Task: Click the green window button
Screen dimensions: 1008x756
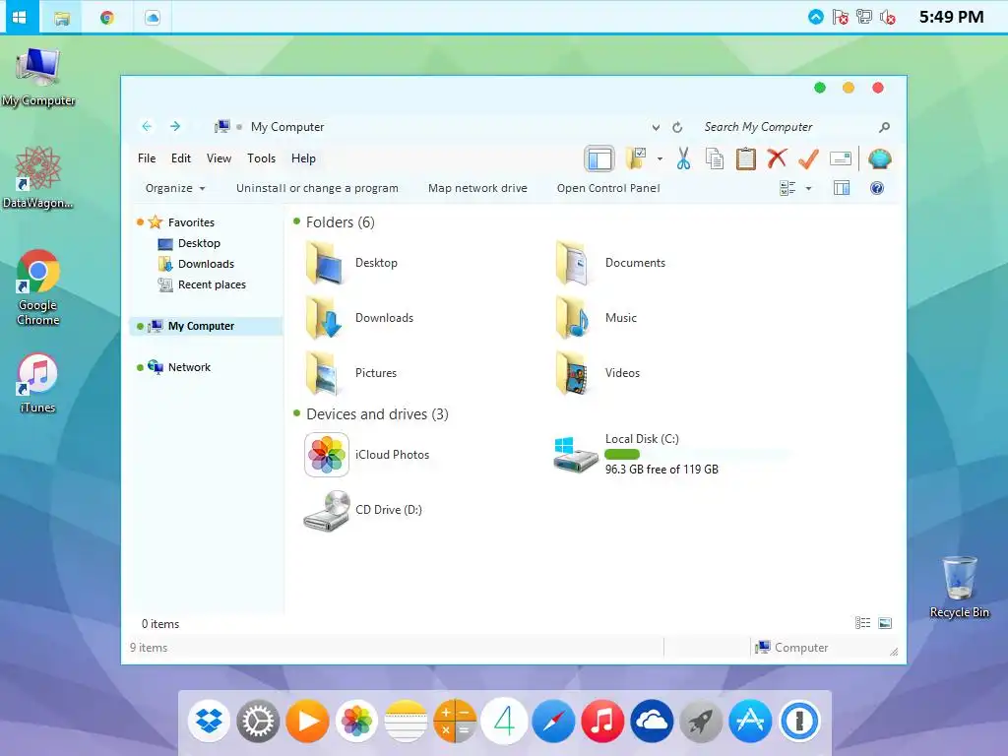Action: [820, 88]
